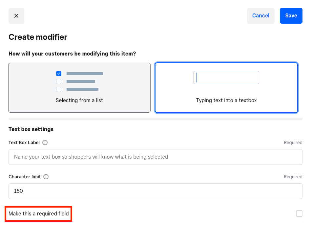
Task: Save the new modifier
Action: click(291, 16)
